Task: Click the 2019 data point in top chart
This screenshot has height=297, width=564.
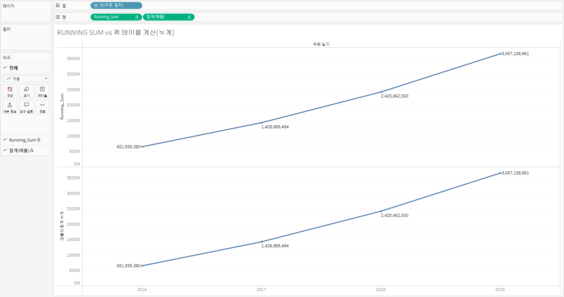Action: (x=500, y=54)
